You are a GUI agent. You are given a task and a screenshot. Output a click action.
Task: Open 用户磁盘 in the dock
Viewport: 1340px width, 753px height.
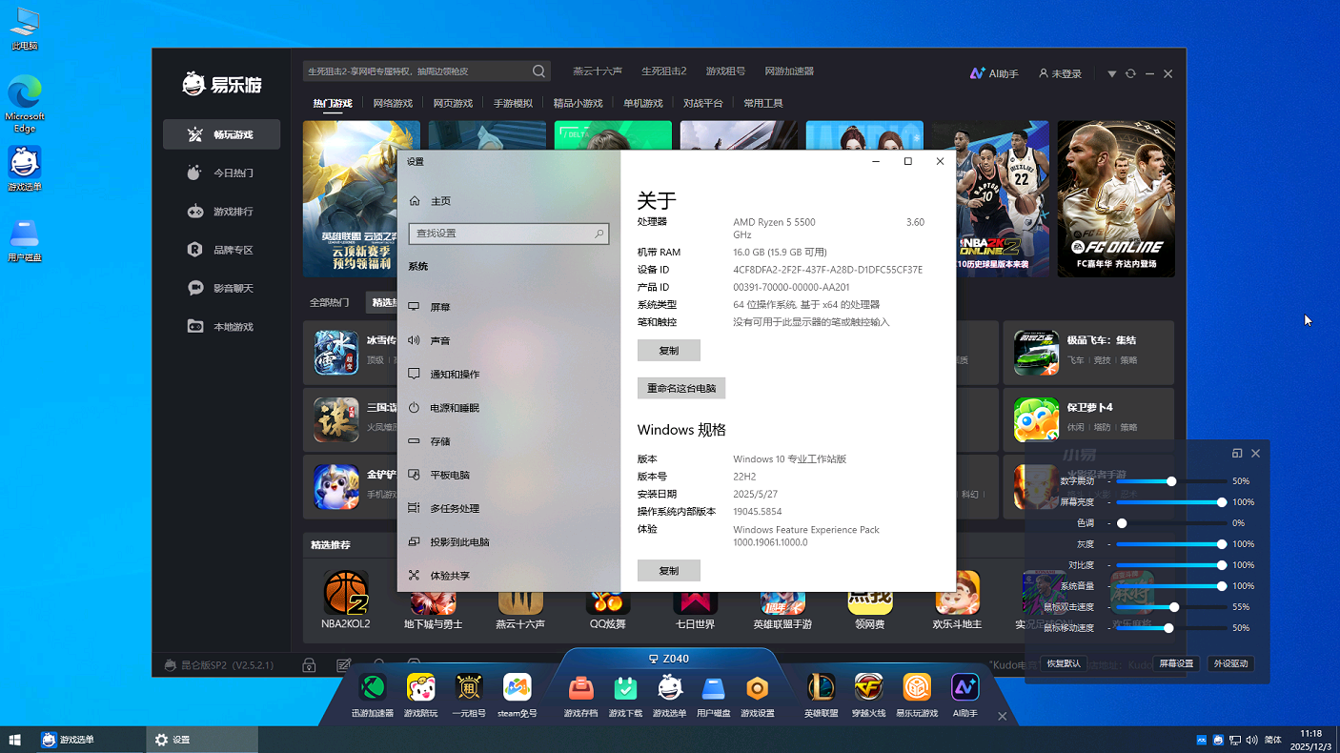point(713,688)
